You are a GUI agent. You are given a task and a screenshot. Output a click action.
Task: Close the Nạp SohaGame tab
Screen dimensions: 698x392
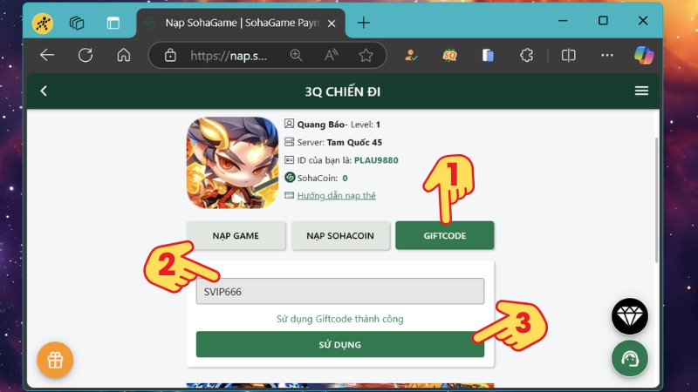[x=332, y=24]
